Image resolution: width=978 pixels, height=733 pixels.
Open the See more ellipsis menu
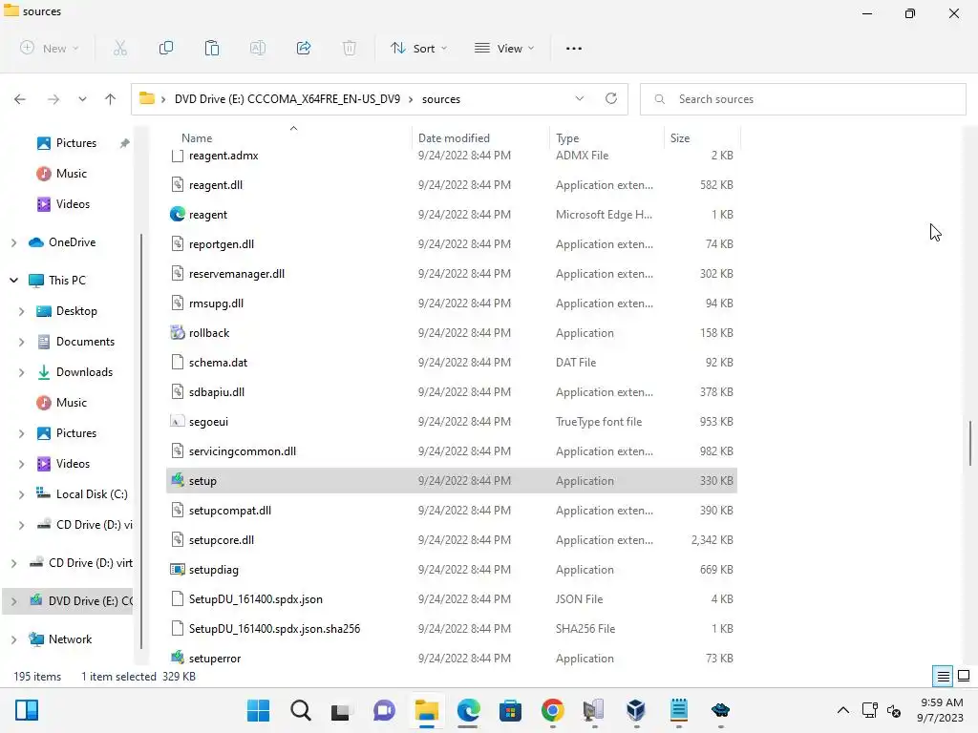(573, 48)
